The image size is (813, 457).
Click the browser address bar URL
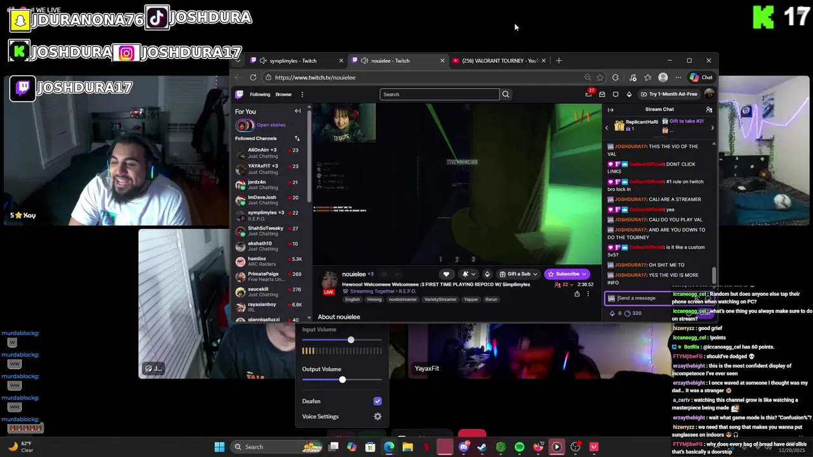tap(315, 77)
